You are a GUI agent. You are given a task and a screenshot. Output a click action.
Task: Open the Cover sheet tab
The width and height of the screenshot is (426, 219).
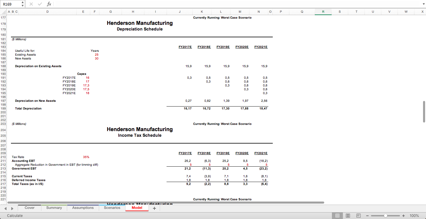(30, 208)
